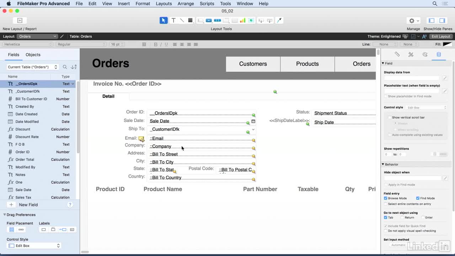
Task: Collapse the Drag Preferences section
Action: point(5,215)
